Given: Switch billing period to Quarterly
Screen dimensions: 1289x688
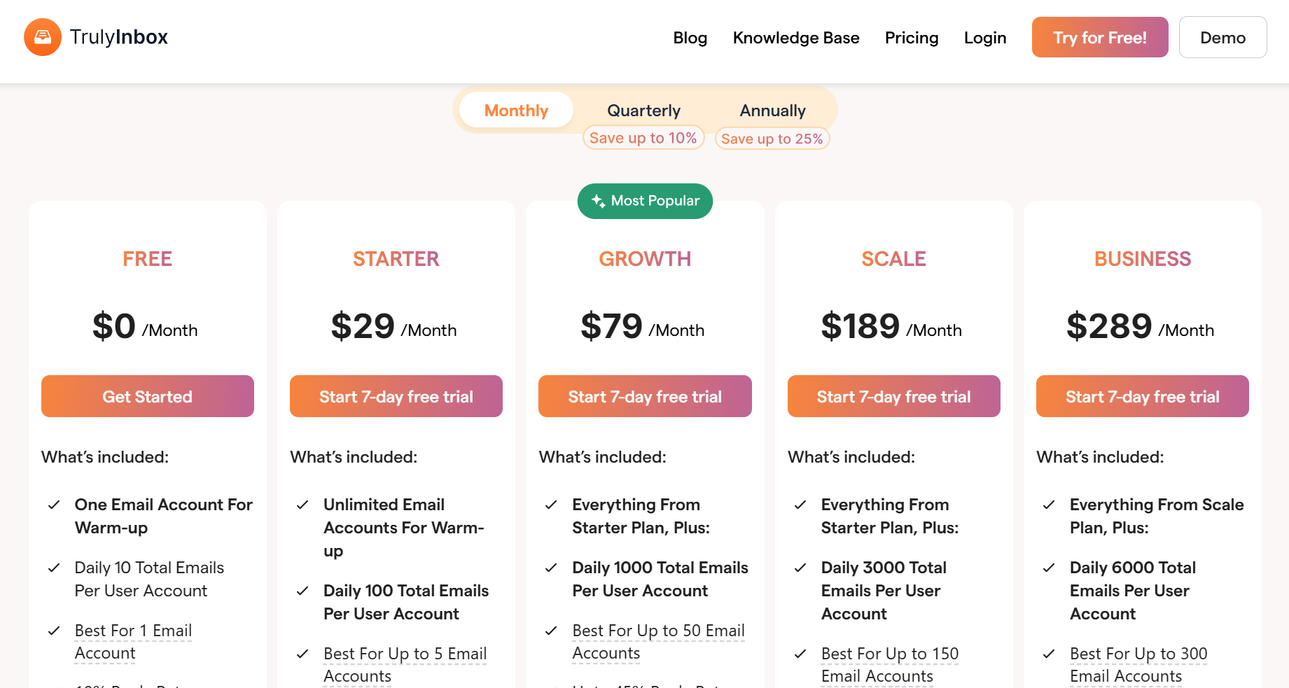Looking at the screenshot, I should click(x=643, y=111).
